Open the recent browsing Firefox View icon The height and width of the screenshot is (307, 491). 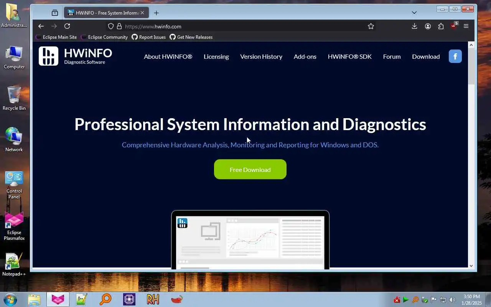tap(55, 13)
